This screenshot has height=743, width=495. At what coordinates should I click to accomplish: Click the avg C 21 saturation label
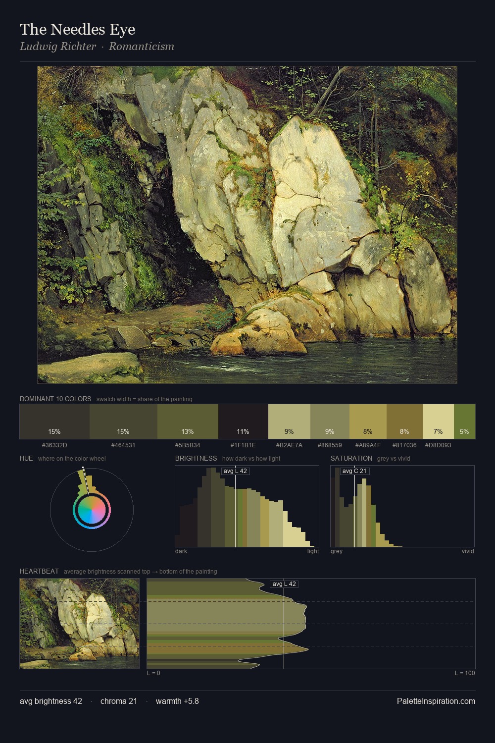point(354,471)
